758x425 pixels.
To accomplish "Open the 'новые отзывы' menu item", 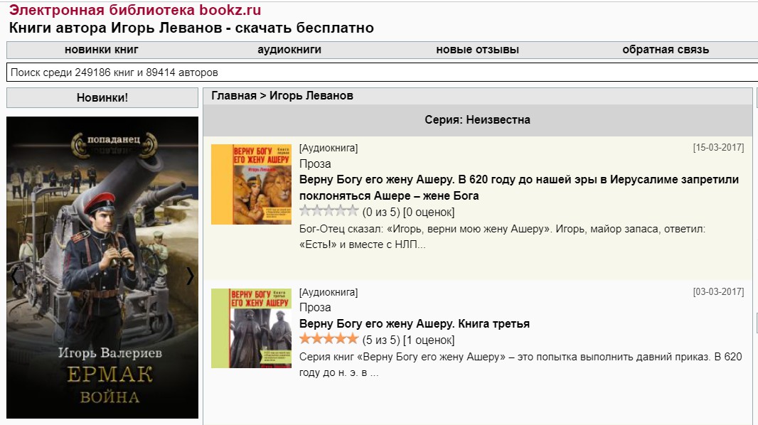I will click(x=477, y=50).
